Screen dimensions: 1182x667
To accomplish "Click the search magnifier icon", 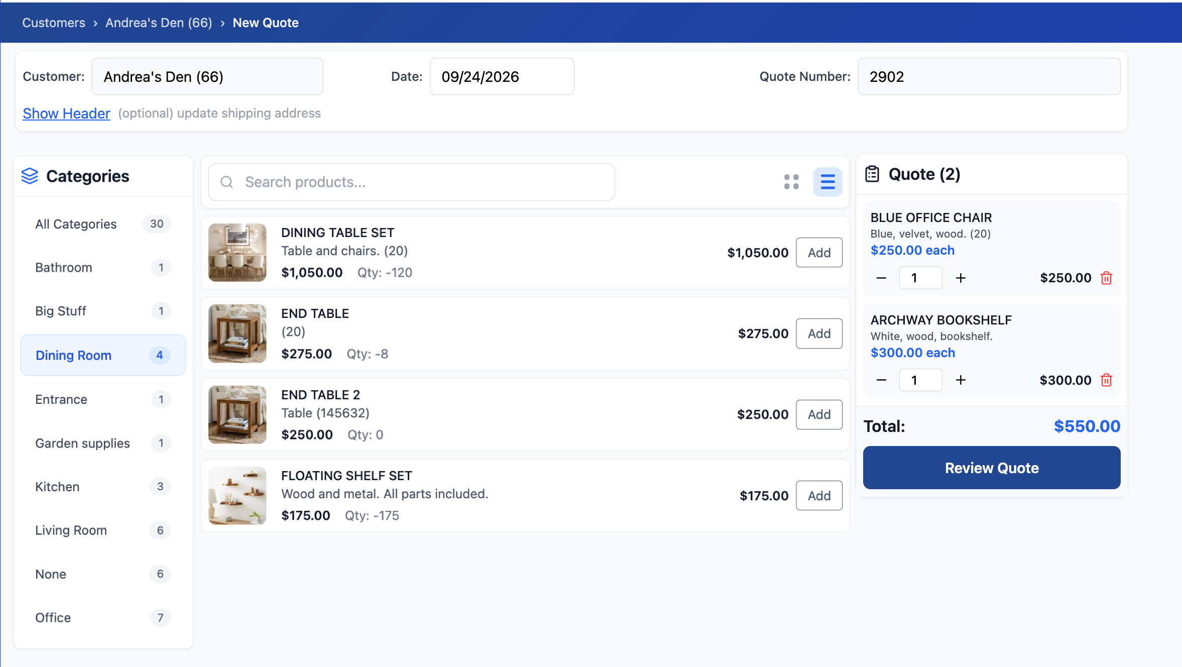I will [x=227, y=182].
